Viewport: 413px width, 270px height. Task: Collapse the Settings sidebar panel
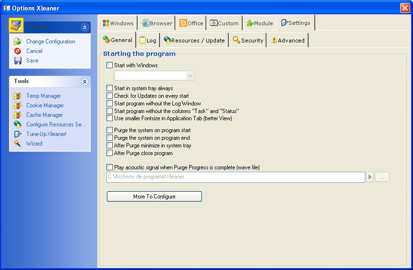tap(85, 27)
